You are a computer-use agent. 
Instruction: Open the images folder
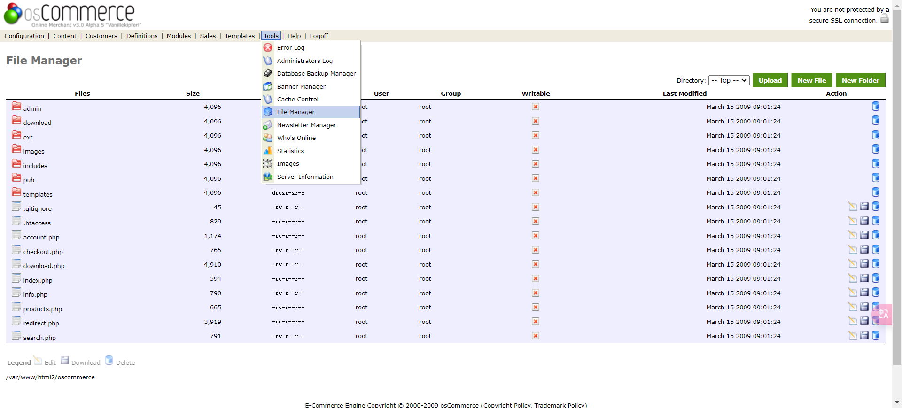pos(34,151)
